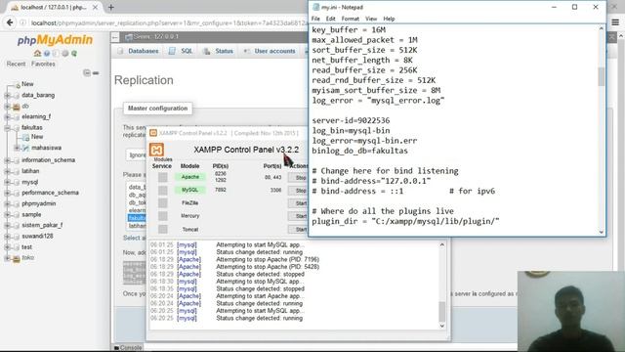625x352 pixels.
Task: Open the Edit menu in Notepad
Action: 330,19
